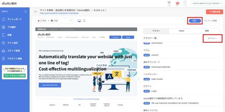This screenshot has width=225, height=112.
Task: Click Start with a free trial button
Action: [x=50, y=85]
